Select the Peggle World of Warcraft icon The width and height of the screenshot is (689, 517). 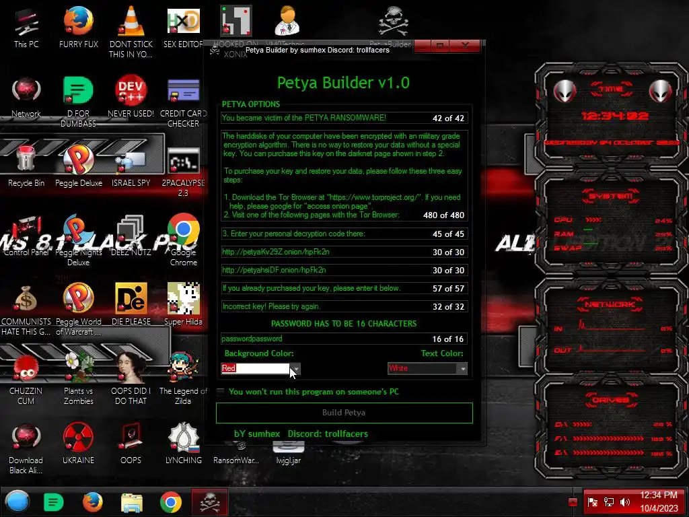(x=78, y=310)
